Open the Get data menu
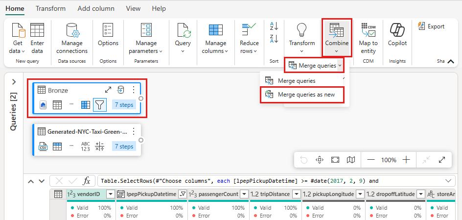 [18, 38]
